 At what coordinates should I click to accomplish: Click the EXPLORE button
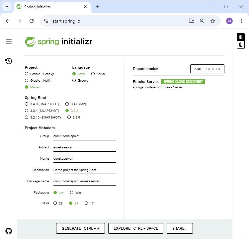pyautogui.click(x=136, y=228)
